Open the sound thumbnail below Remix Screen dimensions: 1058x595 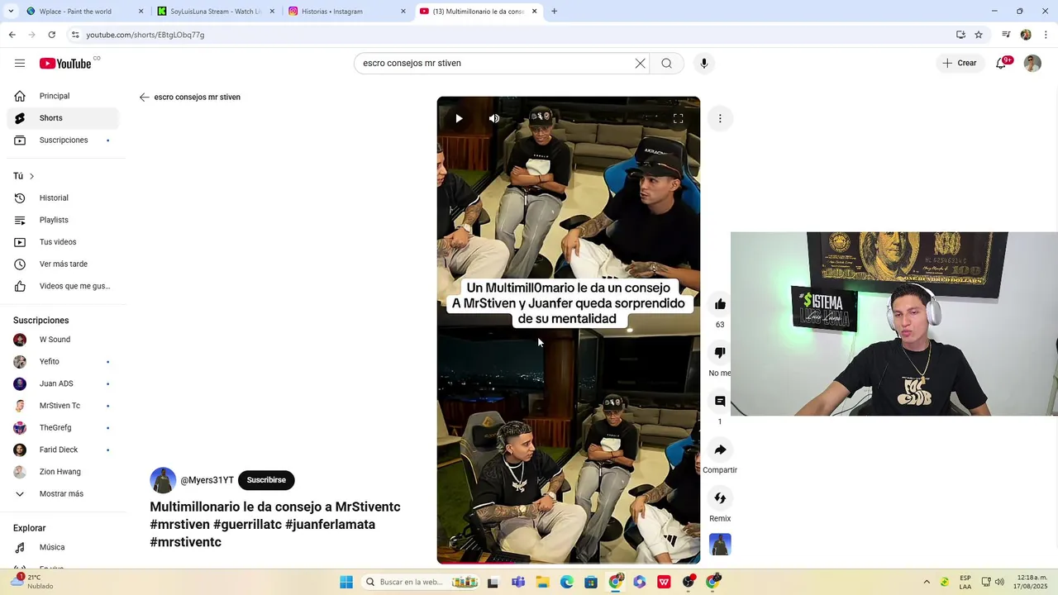tap(720, 545)
